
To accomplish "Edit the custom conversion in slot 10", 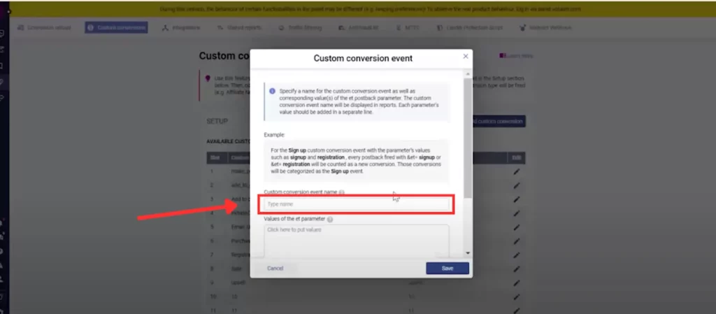I will (x=517, y=297).
